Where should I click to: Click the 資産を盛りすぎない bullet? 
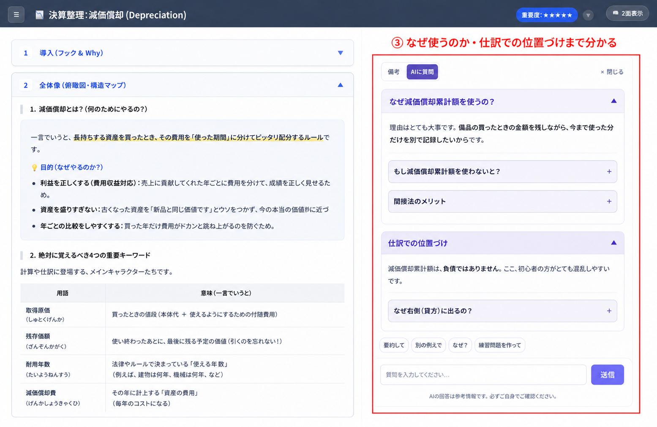coord(184,209)
